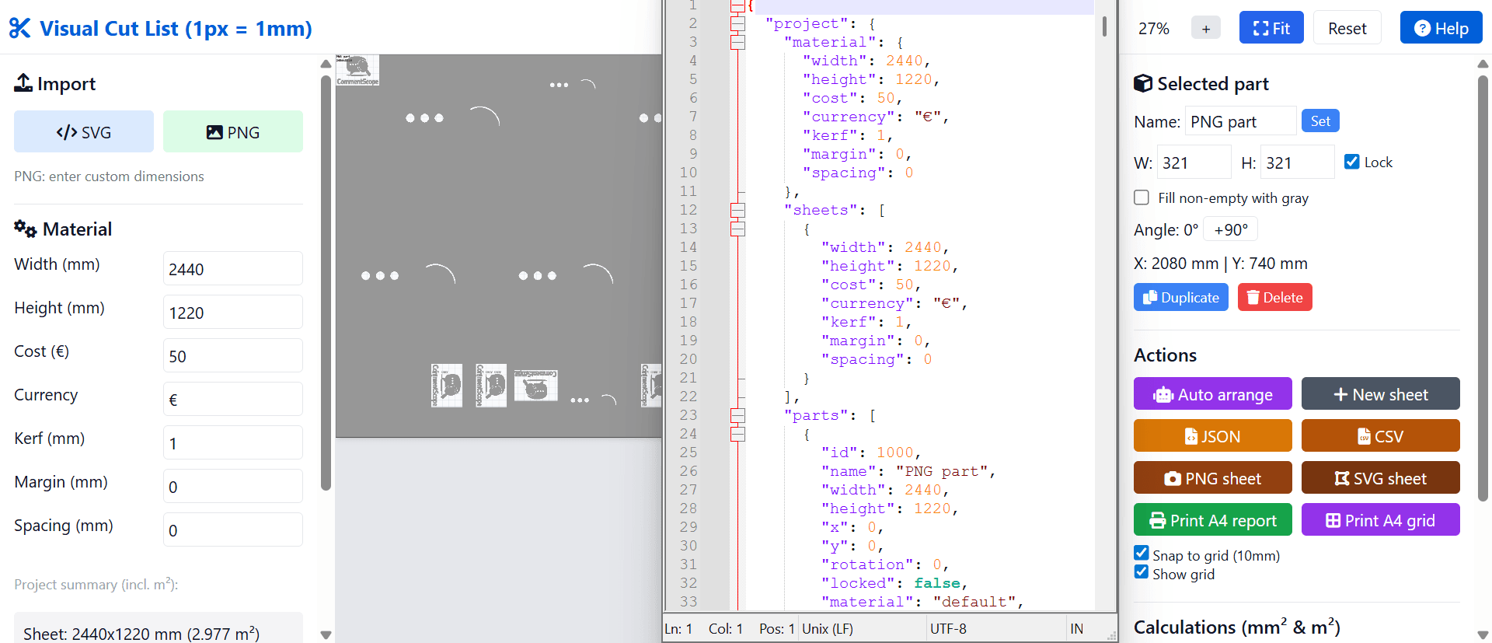Click the UTF-8 encoding status entry

coord(948,628)
